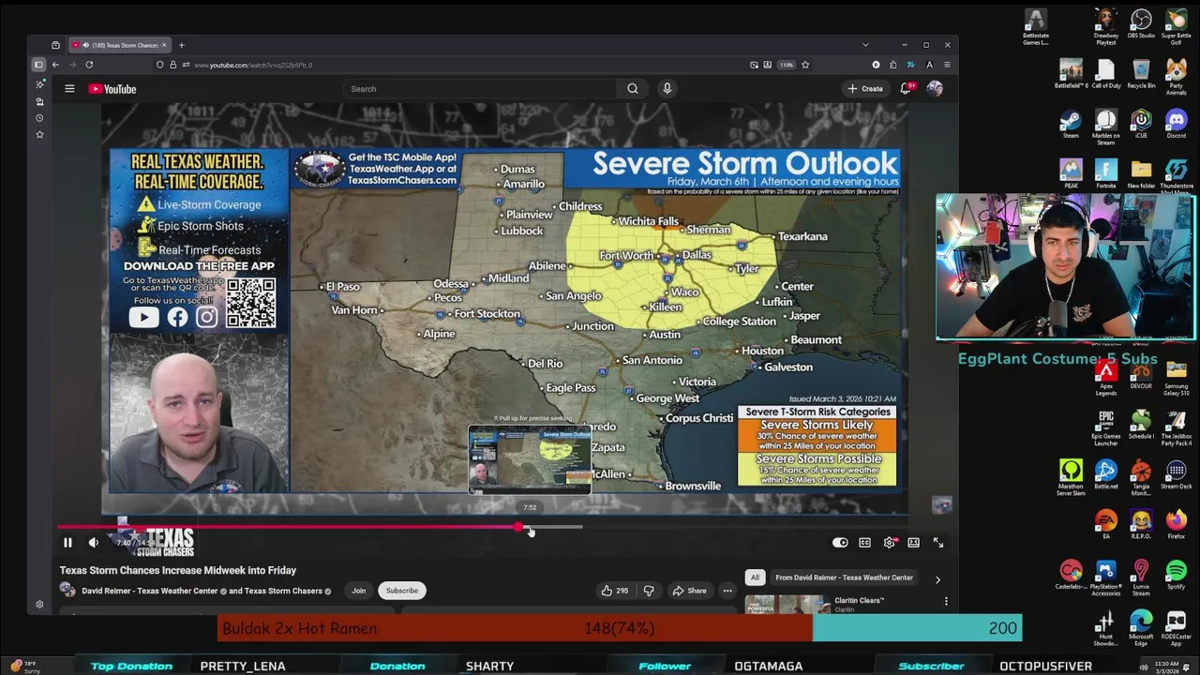
Task: Click the search magnifier button
Action: click(633, 89)
